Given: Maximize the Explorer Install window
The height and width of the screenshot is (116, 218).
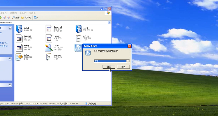Looking at the screenshot, I should 106,9.
